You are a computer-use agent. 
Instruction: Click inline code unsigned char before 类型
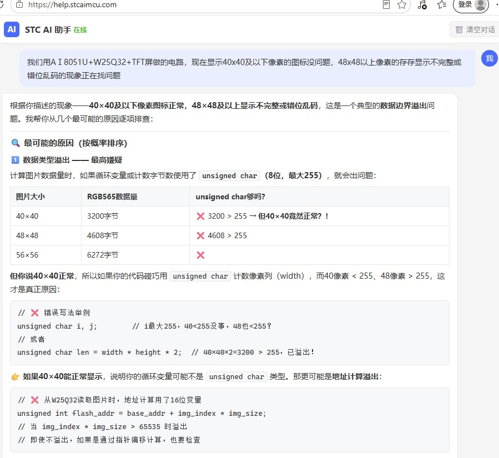[236, 377]
